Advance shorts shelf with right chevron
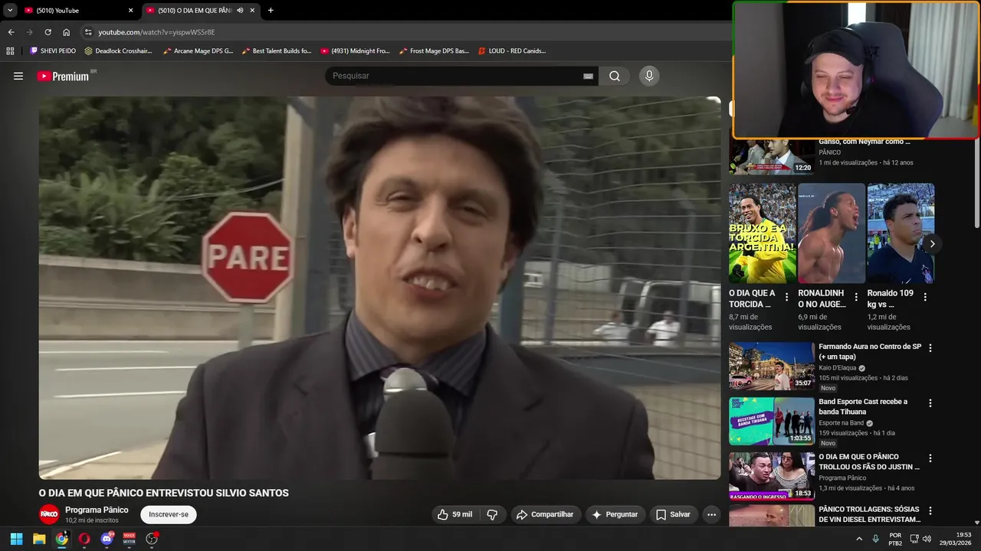The height and width of the screenshot is (551, 981). pos(932,243)
